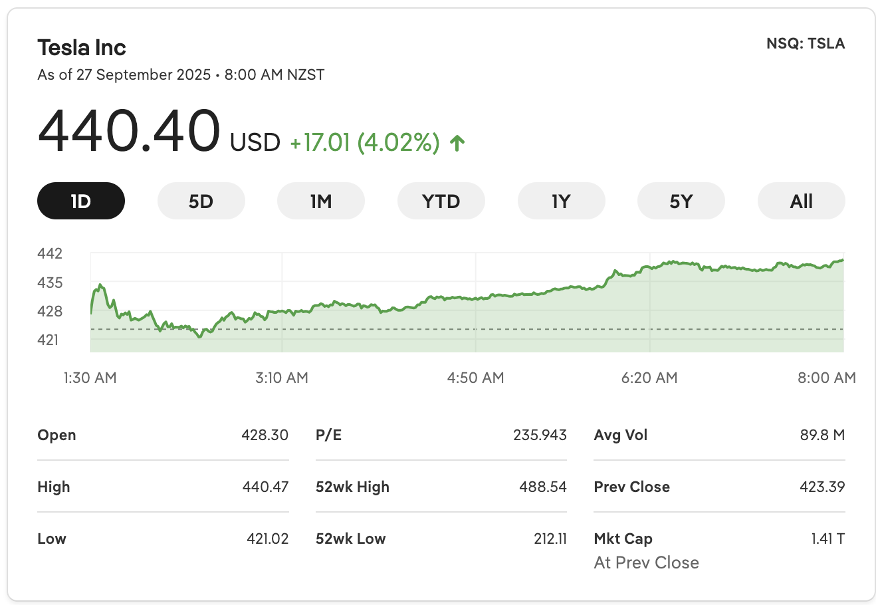Click the +17.01 (4.02%) change text
This screenshot has height=605, width=876.
click(x=365, y=142)
